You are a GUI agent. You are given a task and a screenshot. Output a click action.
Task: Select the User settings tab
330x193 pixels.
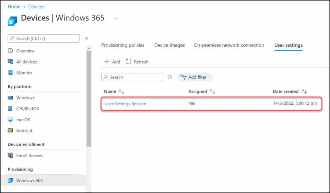(x=288, y=45)
